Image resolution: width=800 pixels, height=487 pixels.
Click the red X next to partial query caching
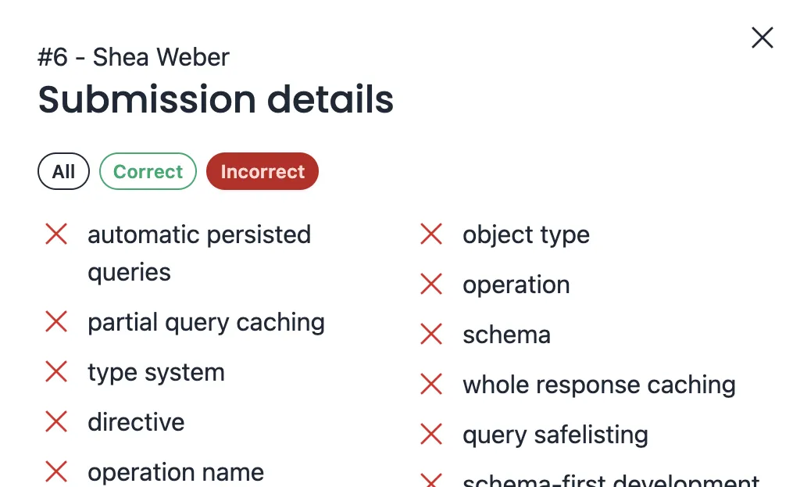point(56,322)
